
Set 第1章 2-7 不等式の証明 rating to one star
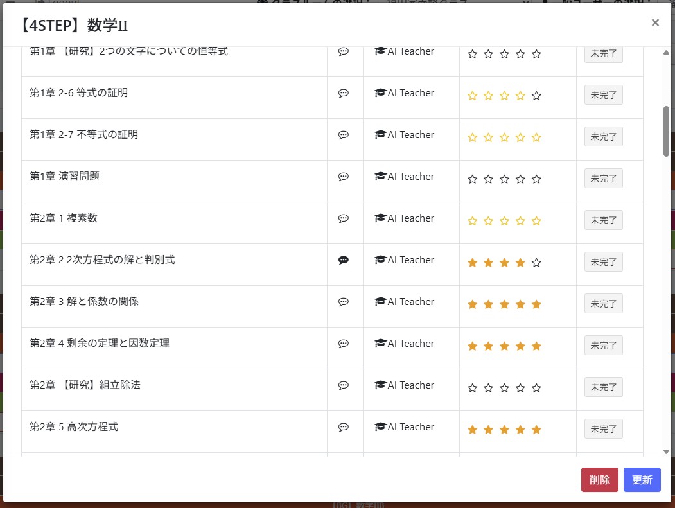pos(473,137)
